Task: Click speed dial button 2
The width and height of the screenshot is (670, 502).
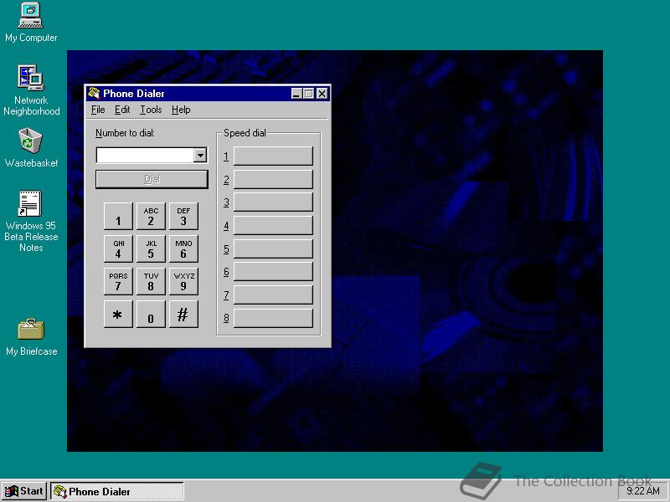Action: (x=273, y=179)
